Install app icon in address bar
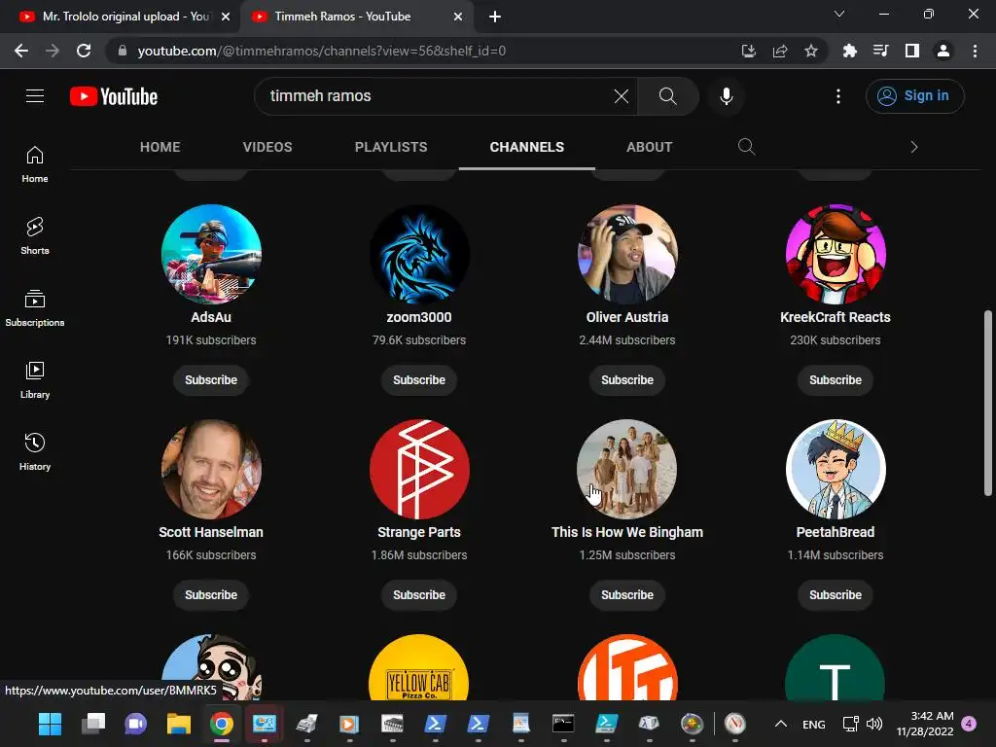The height and width of the screenshot is (747, 996). pos(749,51)
